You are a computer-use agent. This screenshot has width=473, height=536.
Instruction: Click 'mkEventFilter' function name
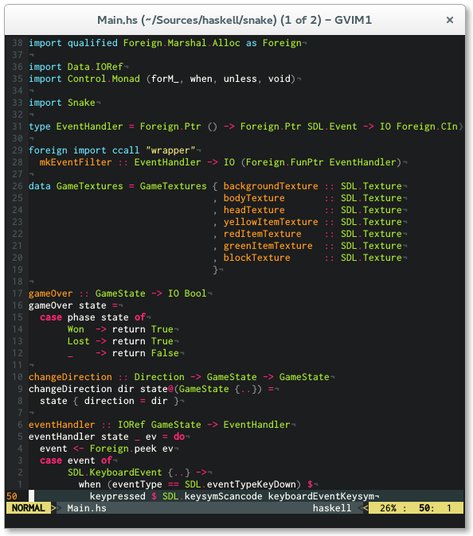click(76, 162)
